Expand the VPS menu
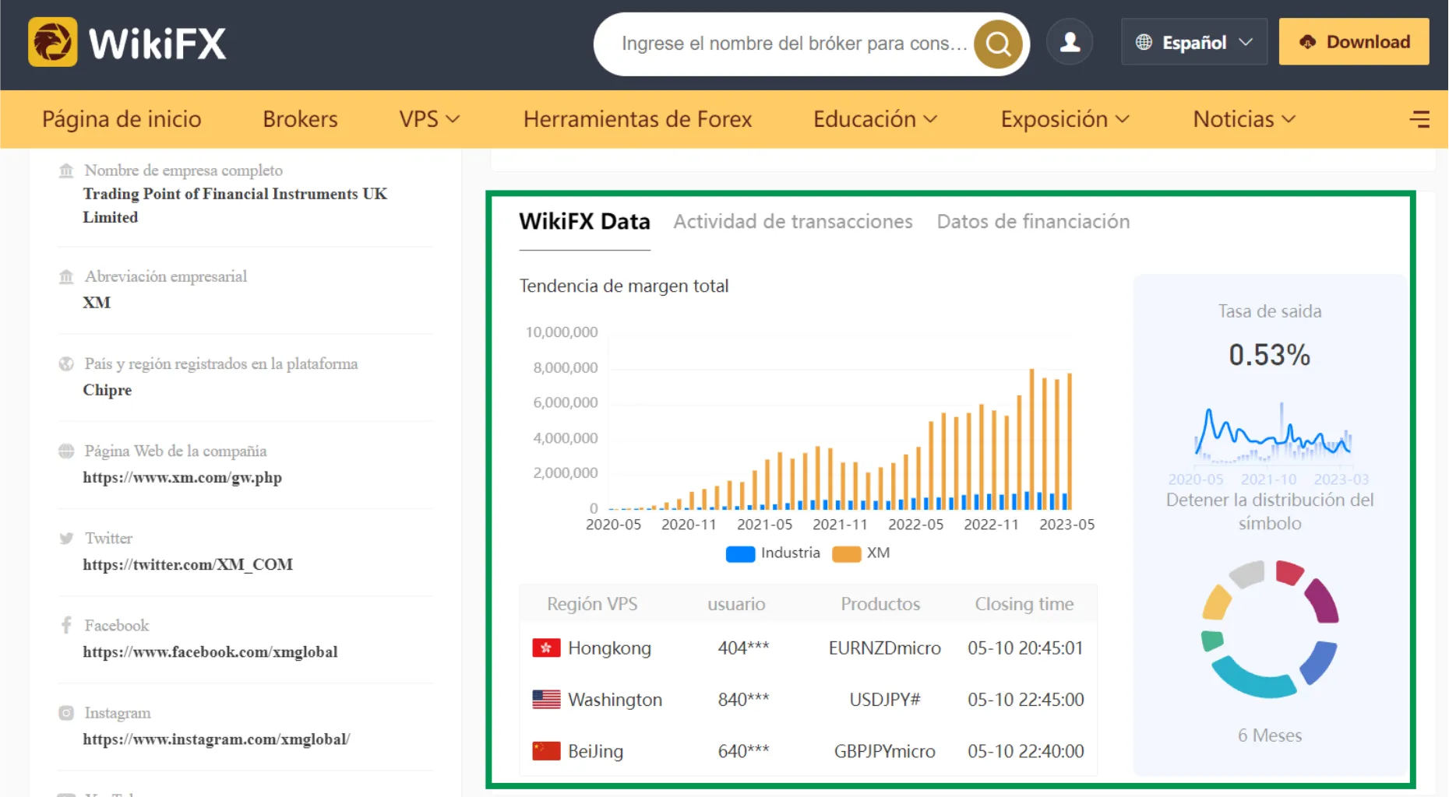This screenshot has width=1449, height=797. click(x=429, y=119)
